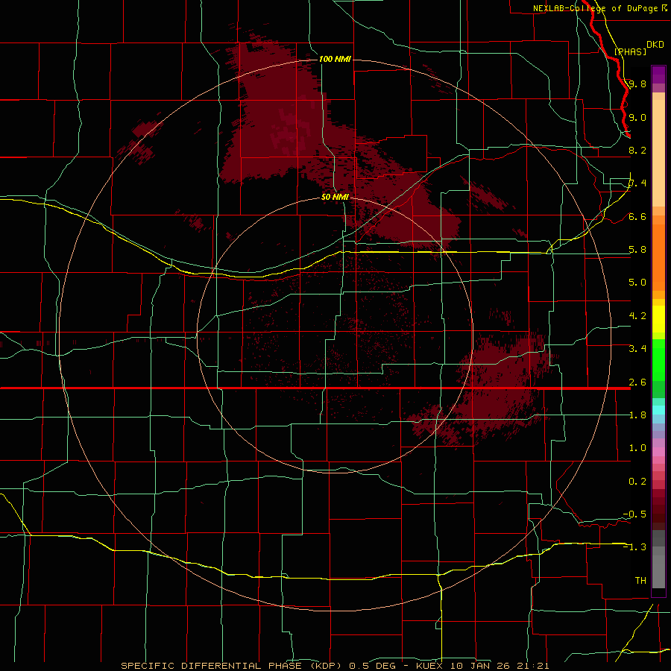
Task: Click the 1.8 scale value
Action: pos(637,415)
